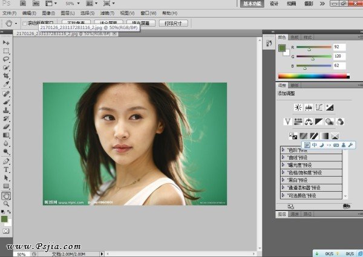Launch Bridge from the Br icon
This screenshot has height=257, width=363.
point(23,3)
